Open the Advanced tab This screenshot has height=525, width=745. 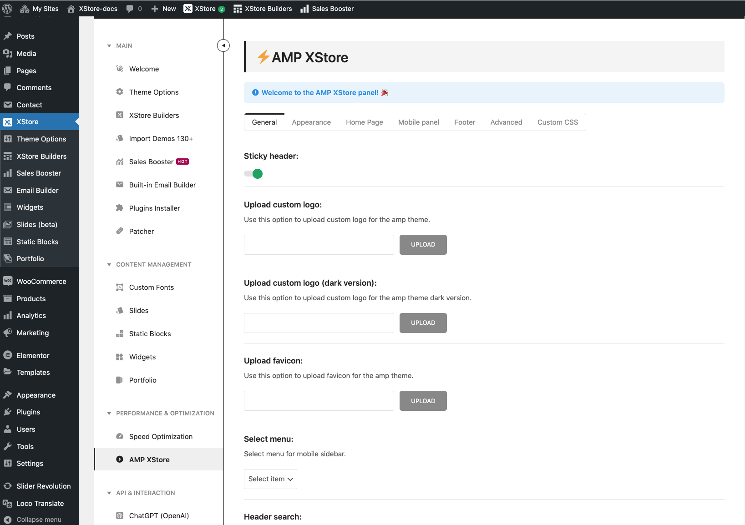point(507,122)
